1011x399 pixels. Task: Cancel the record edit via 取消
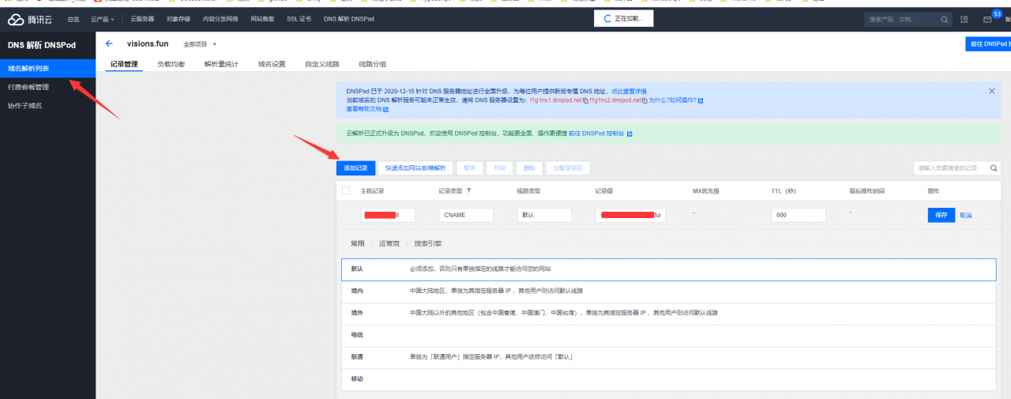click(965, 215)
